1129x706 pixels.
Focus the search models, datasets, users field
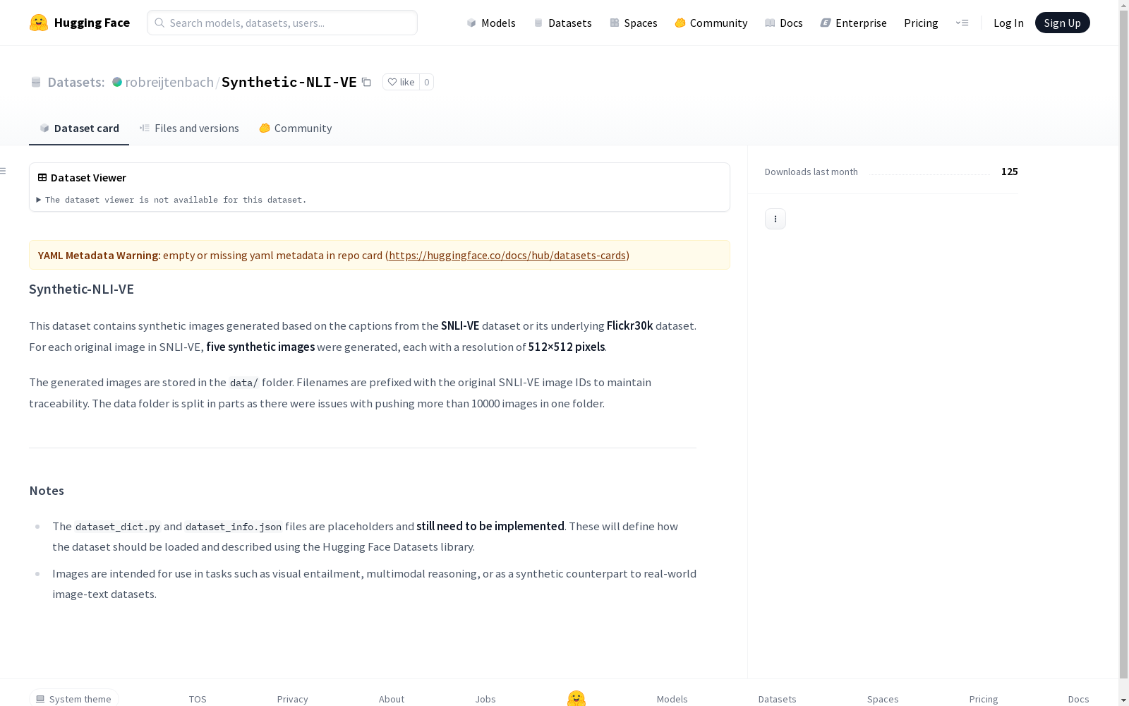(282, 23)
